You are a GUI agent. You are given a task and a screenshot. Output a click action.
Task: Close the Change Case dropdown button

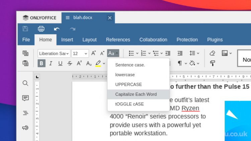(x=113, y=53)
